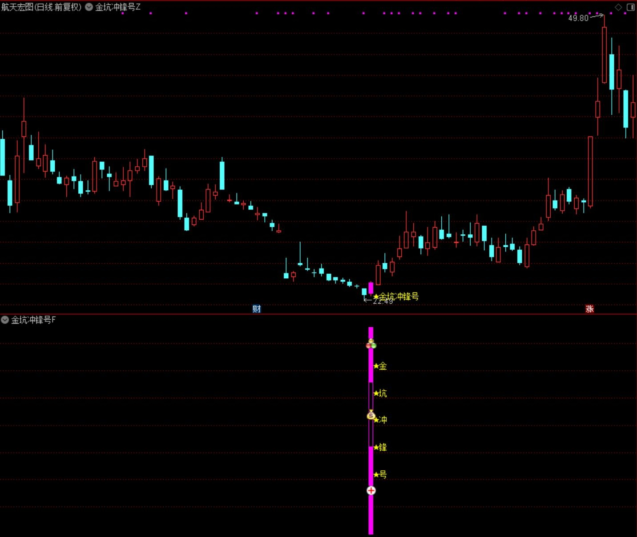Open the 金坑冲锋号Z indicator dropdown arrow

(x=89, y=7)
